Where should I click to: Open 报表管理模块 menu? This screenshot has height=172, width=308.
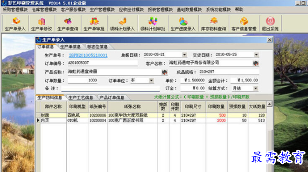click(x=160, y=10)
